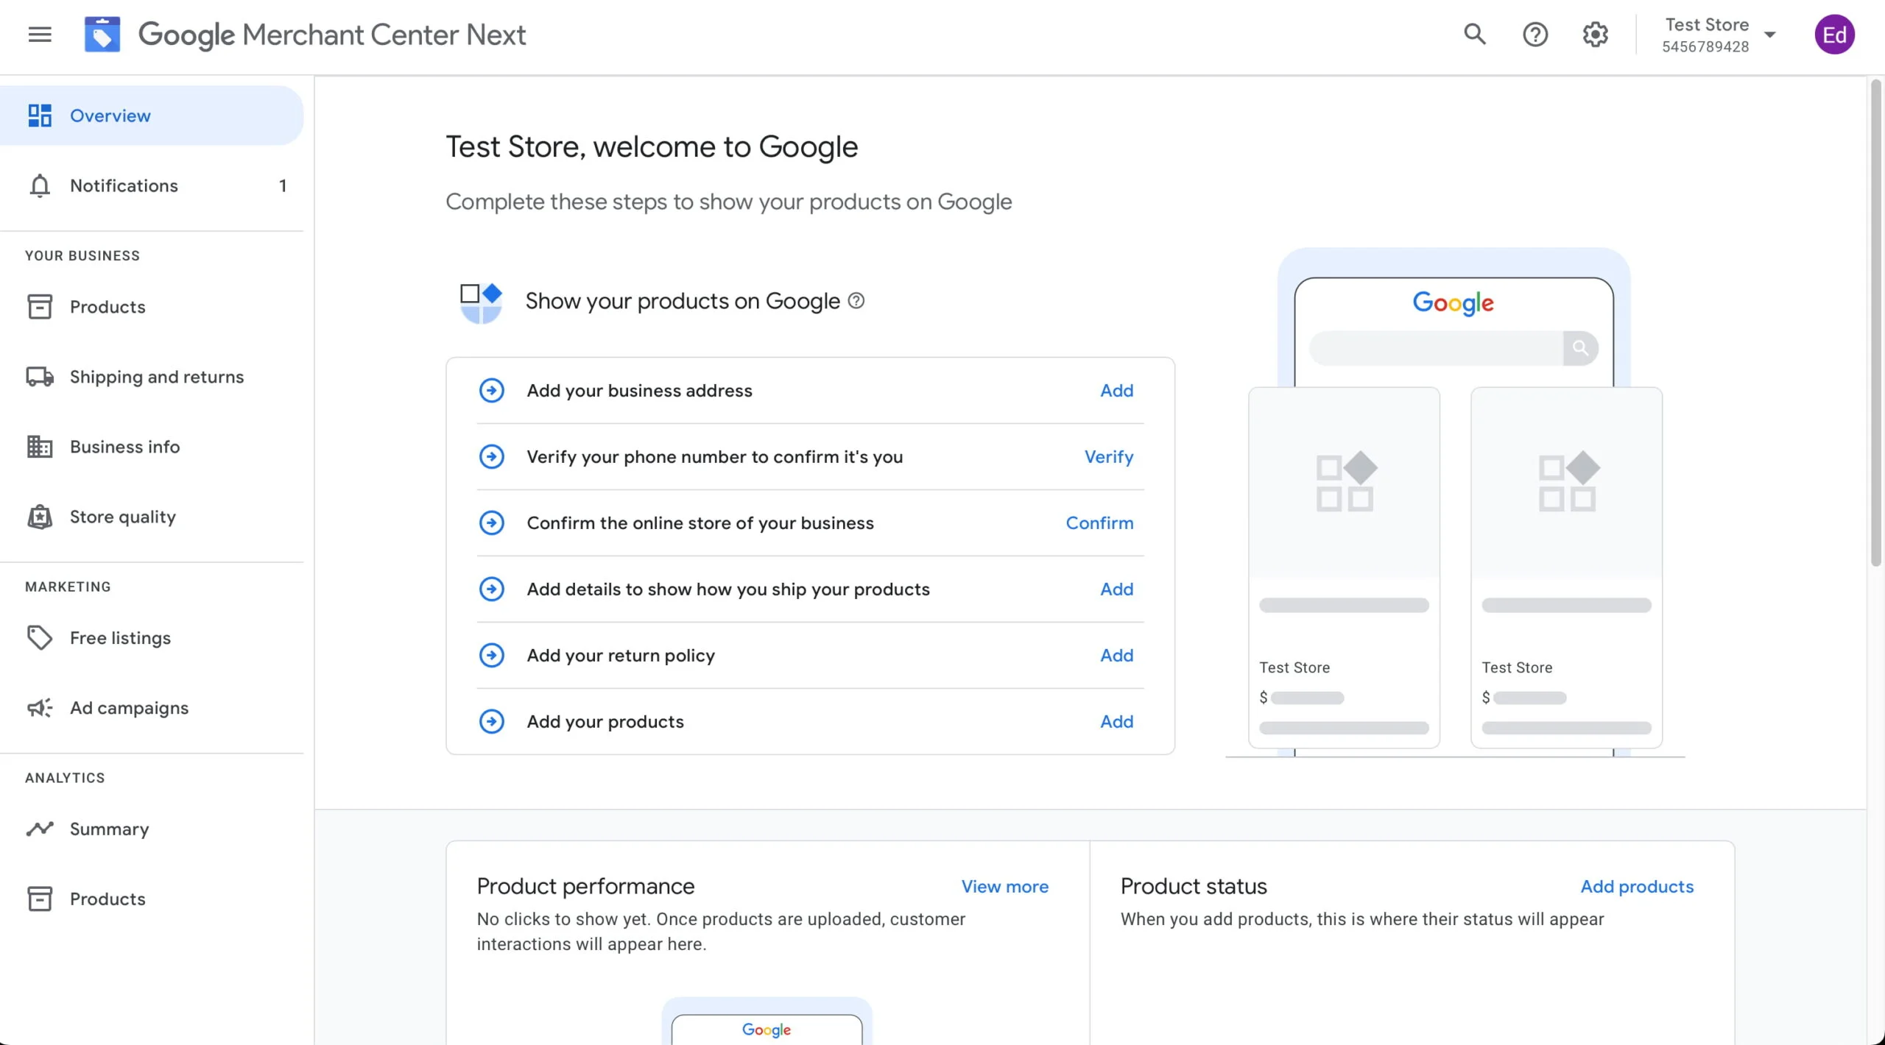The height and width of the screenshot is (1045, 1885).
Task: Click Confirm for online store
Action: (x=1099, y=523)
